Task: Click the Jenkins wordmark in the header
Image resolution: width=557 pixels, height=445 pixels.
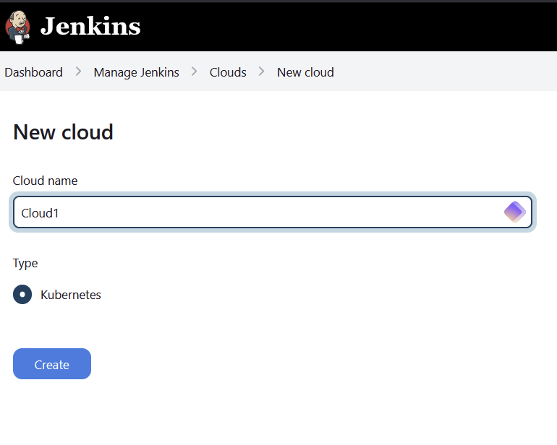Action: [x=90, y=26]
